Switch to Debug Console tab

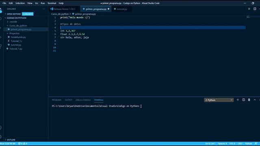click(83, 100)
